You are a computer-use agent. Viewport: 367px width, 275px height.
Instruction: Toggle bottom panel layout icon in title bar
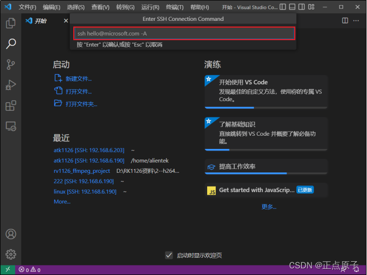click(292, 7)
